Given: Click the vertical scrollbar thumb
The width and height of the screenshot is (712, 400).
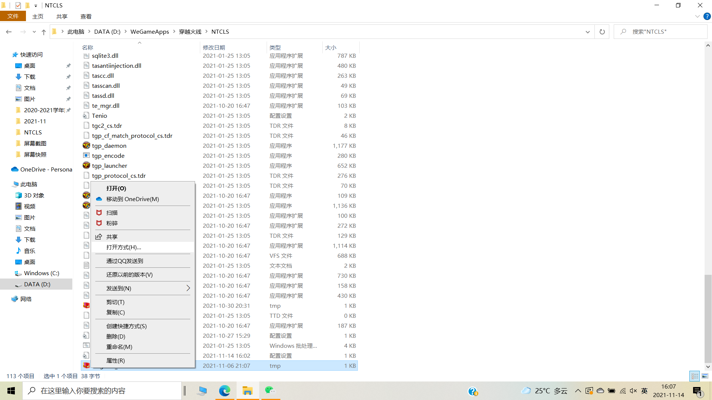Looking at the screenshot, I should [708, 319].
